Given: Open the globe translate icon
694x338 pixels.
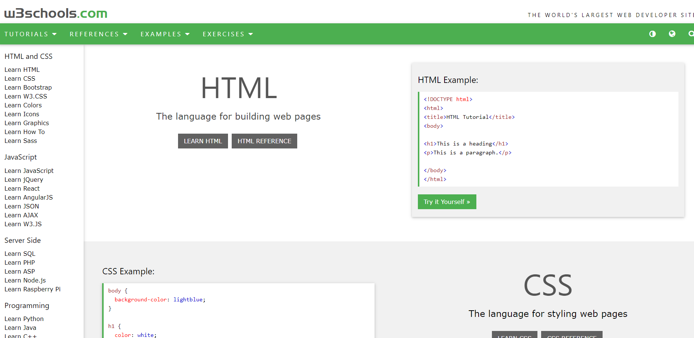Looking at the screenshot, I should [672, 34].
